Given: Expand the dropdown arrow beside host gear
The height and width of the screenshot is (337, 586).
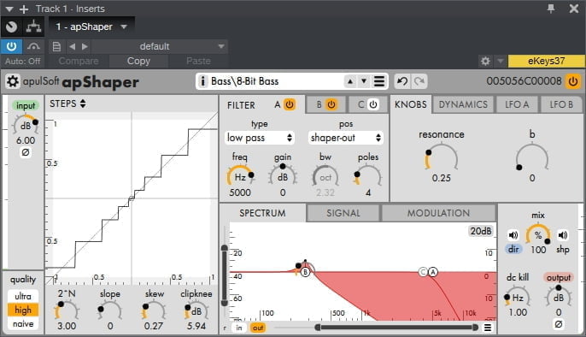Looking at the screenshot, I should point(500,61).
